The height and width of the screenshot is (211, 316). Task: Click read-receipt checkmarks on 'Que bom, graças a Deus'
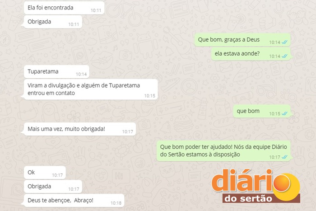(x=284, y=42)
